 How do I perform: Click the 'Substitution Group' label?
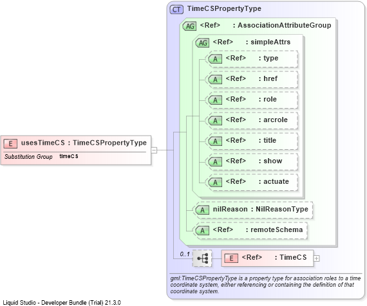[28, 157]
